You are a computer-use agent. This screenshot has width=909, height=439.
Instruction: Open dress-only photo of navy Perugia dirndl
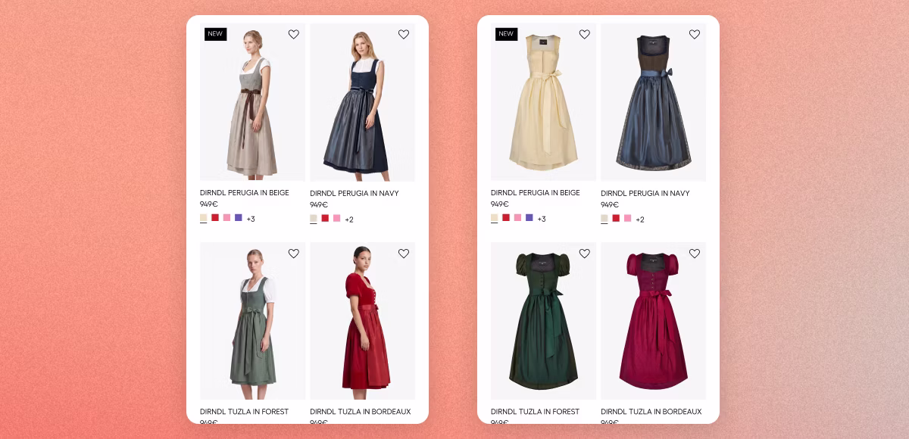point(653,102)
